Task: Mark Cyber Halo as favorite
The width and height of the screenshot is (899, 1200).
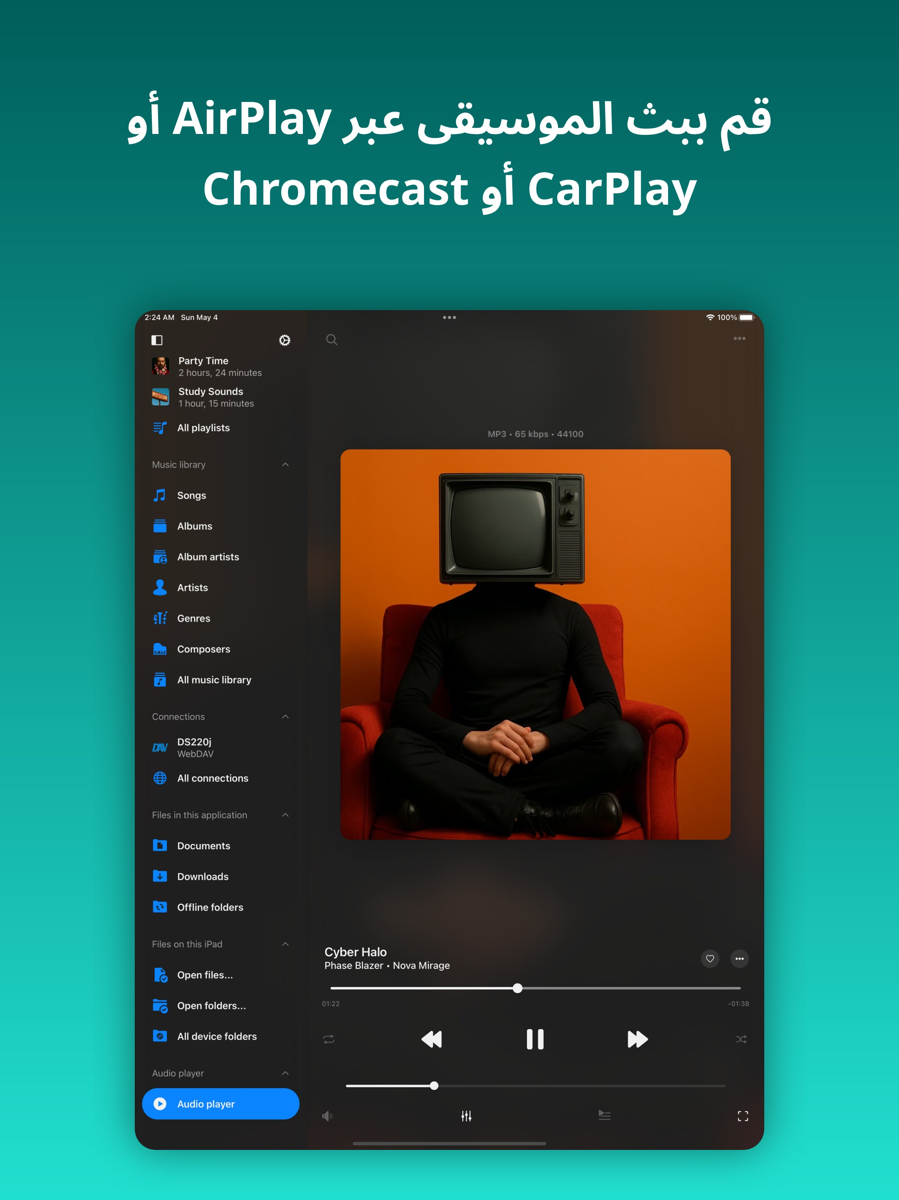Action: (710, 958)
